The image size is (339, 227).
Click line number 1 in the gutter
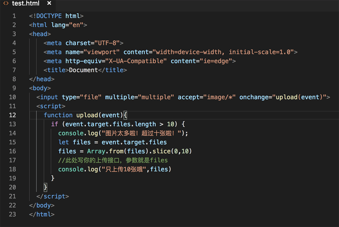coord(14,16)
